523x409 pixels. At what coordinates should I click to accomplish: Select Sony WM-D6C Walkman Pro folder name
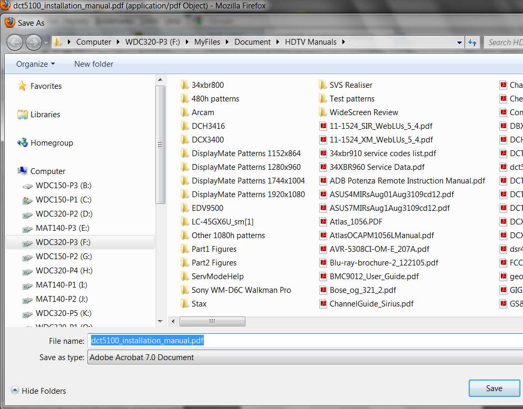click(x=241, y=290)
